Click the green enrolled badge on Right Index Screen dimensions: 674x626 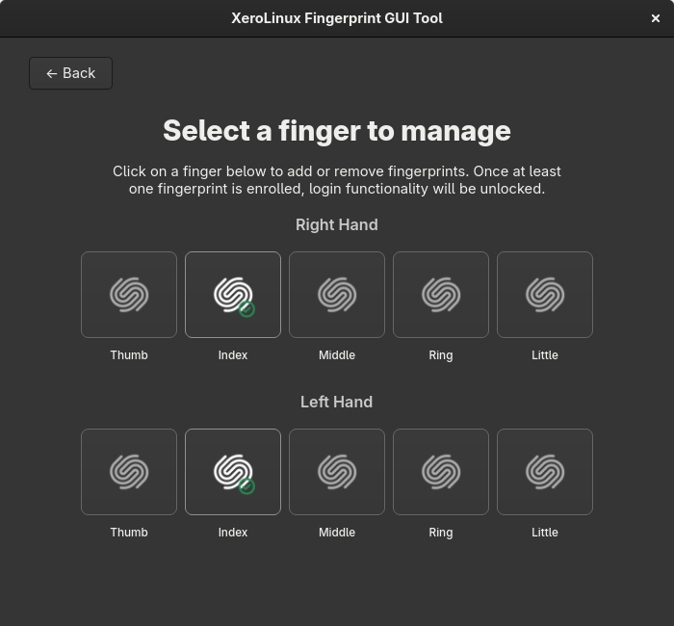246,309
